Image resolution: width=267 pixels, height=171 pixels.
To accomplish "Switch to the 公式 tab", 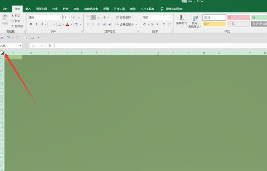I will pos(55,9).
